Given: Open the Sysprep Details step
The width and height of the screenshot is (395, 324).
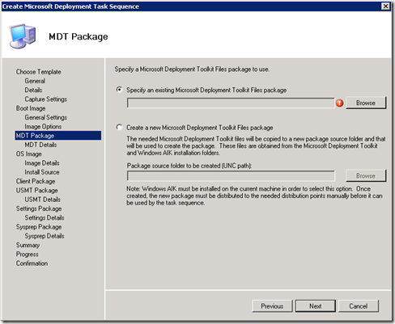Looking at the screenshot, I should tap(45, 236).
